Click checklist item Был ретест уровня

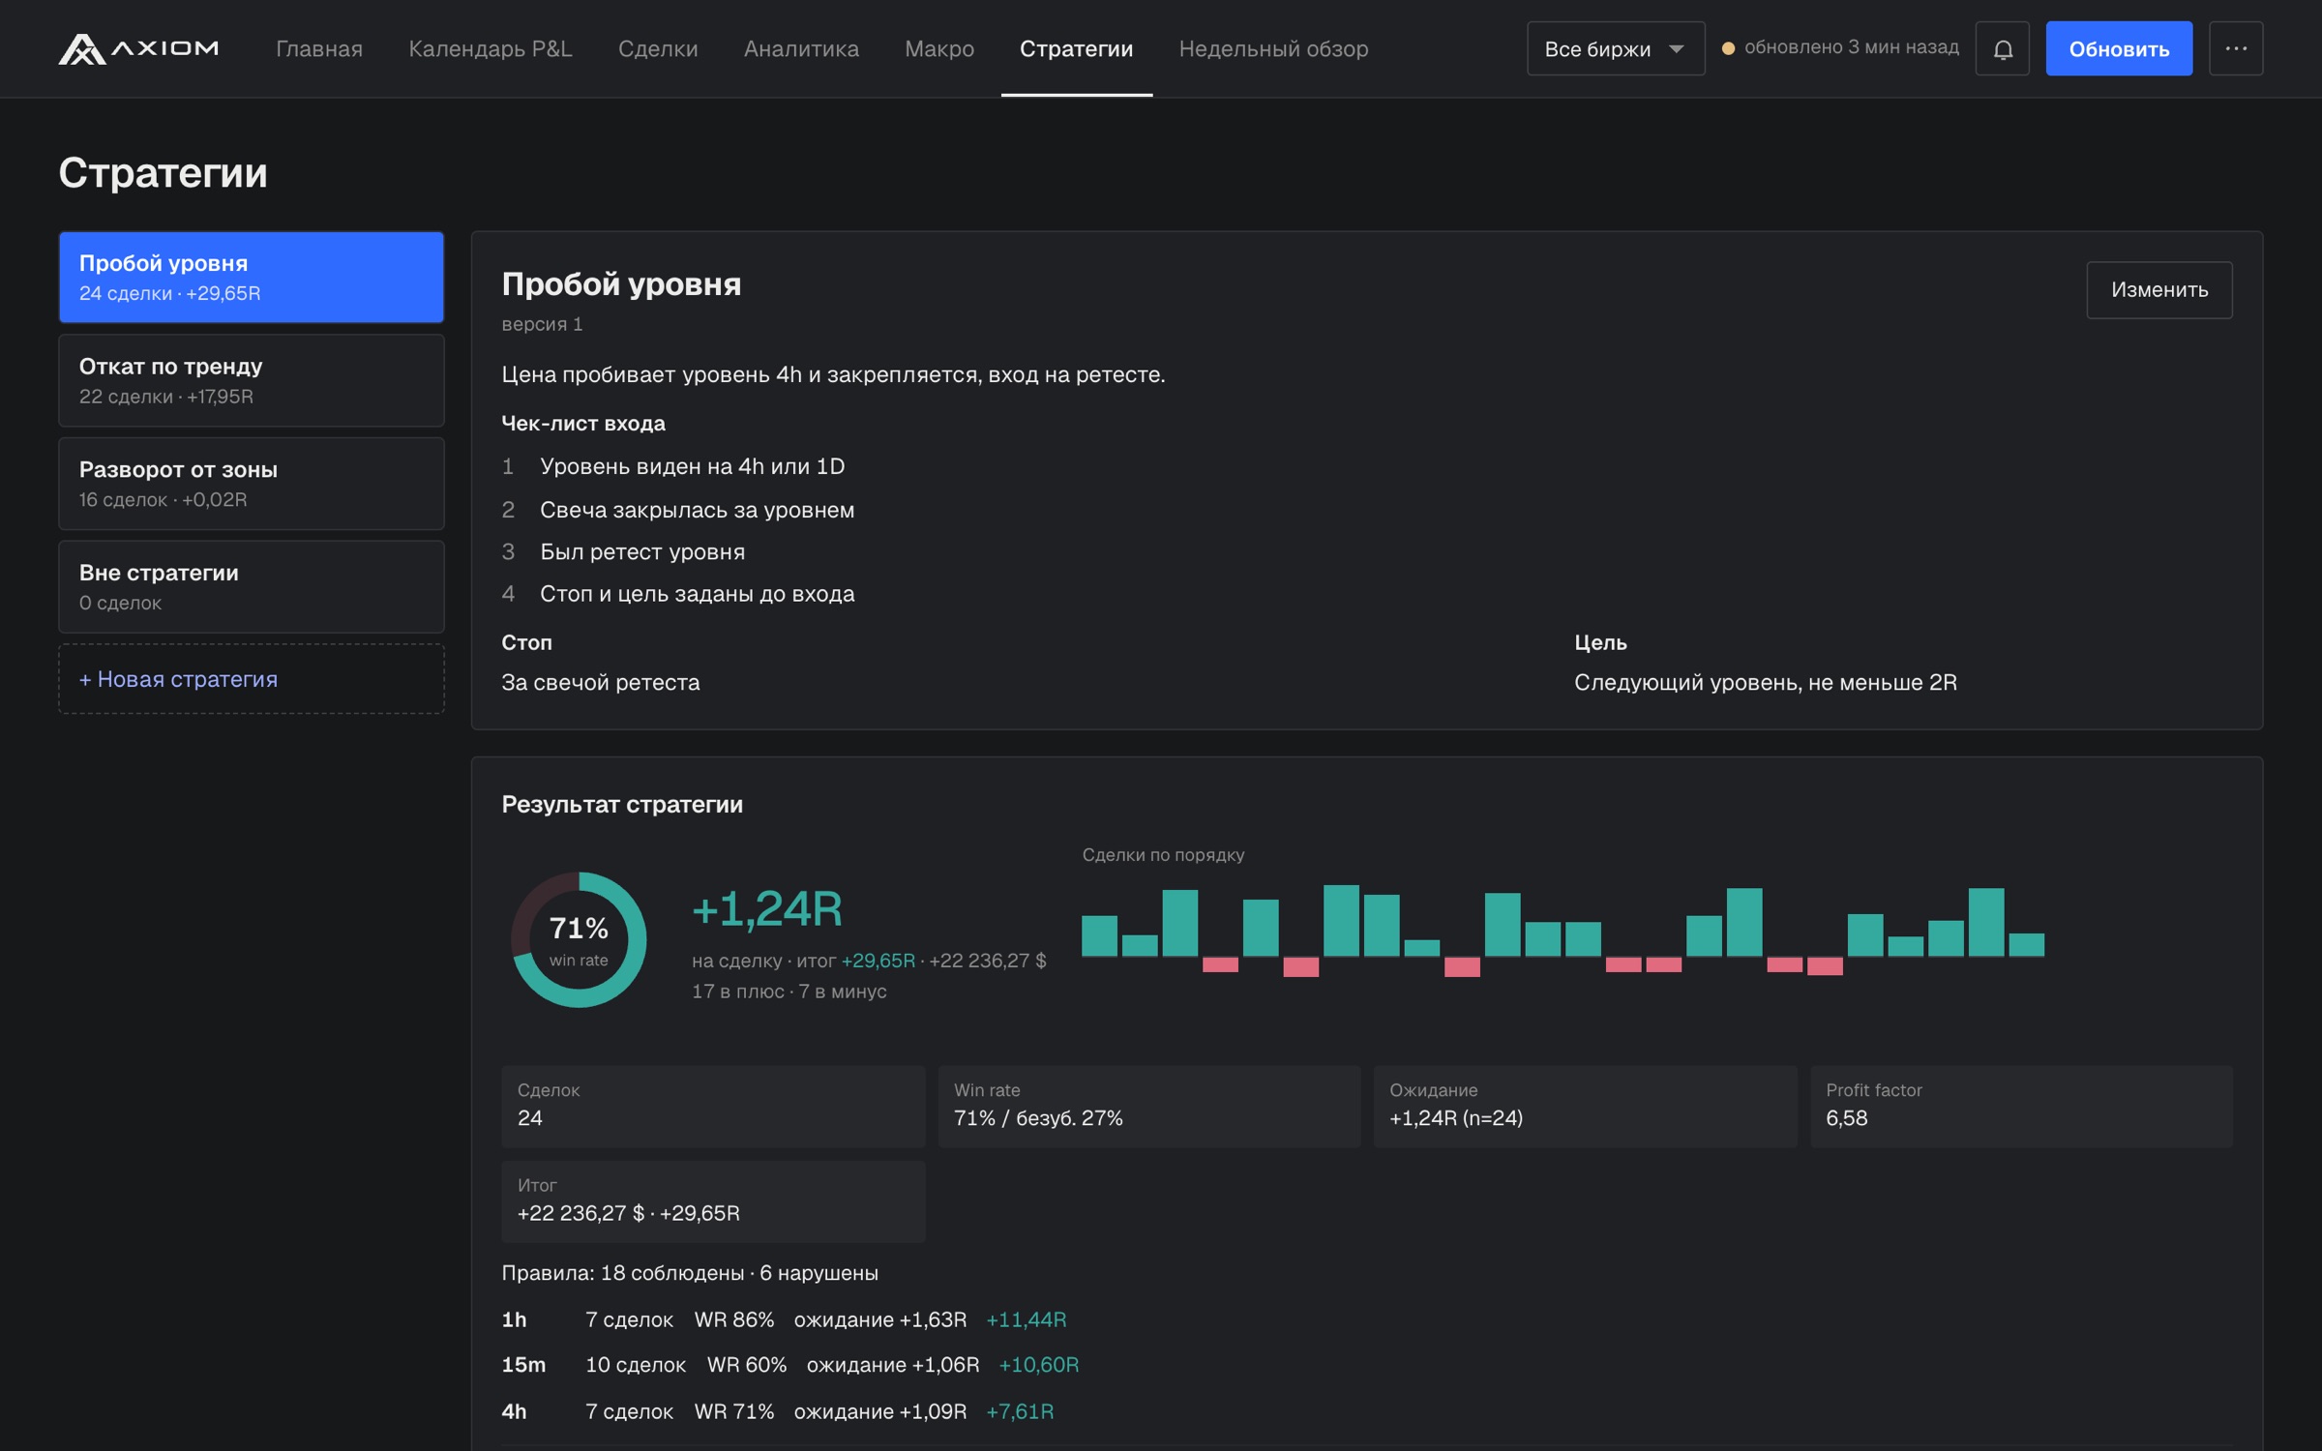click(642, 551)
